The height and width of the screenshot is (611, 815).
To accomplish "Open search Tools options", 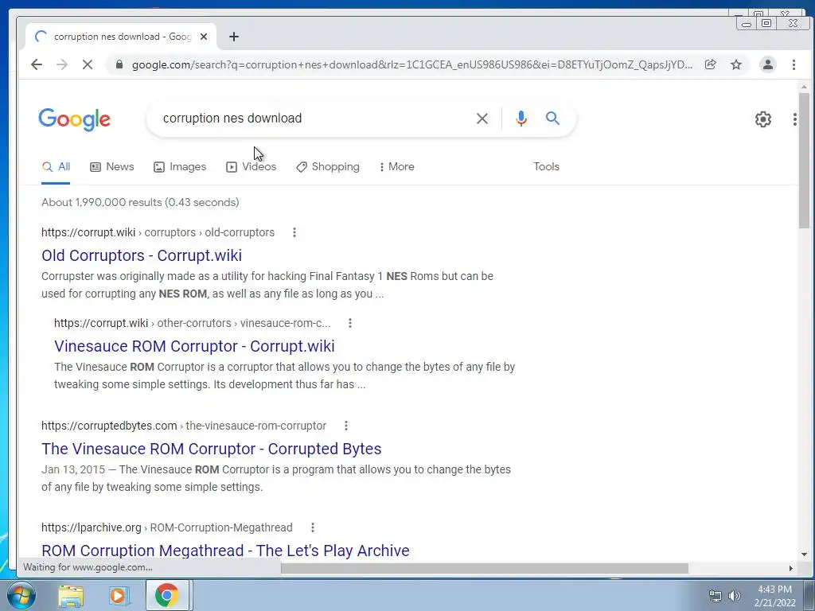I will [546, 167].
